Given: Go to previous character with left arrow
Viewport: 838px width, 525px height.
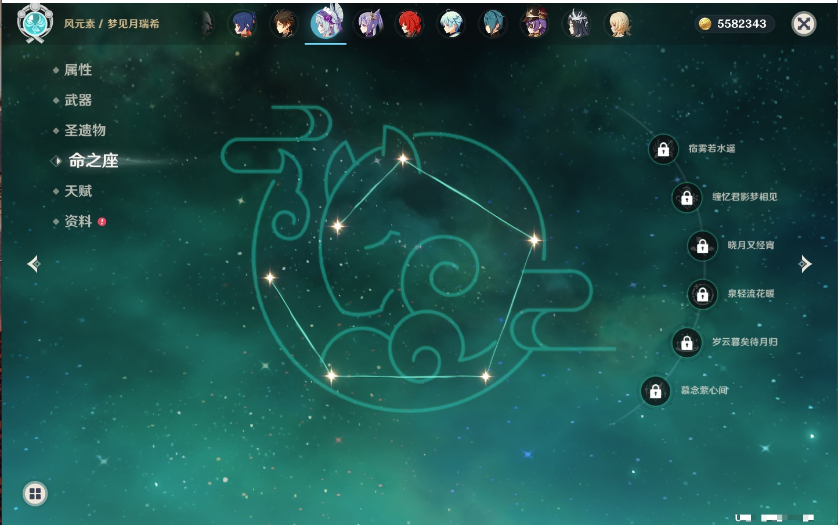Looking at the screenshot, I should (x=34, y=264).
